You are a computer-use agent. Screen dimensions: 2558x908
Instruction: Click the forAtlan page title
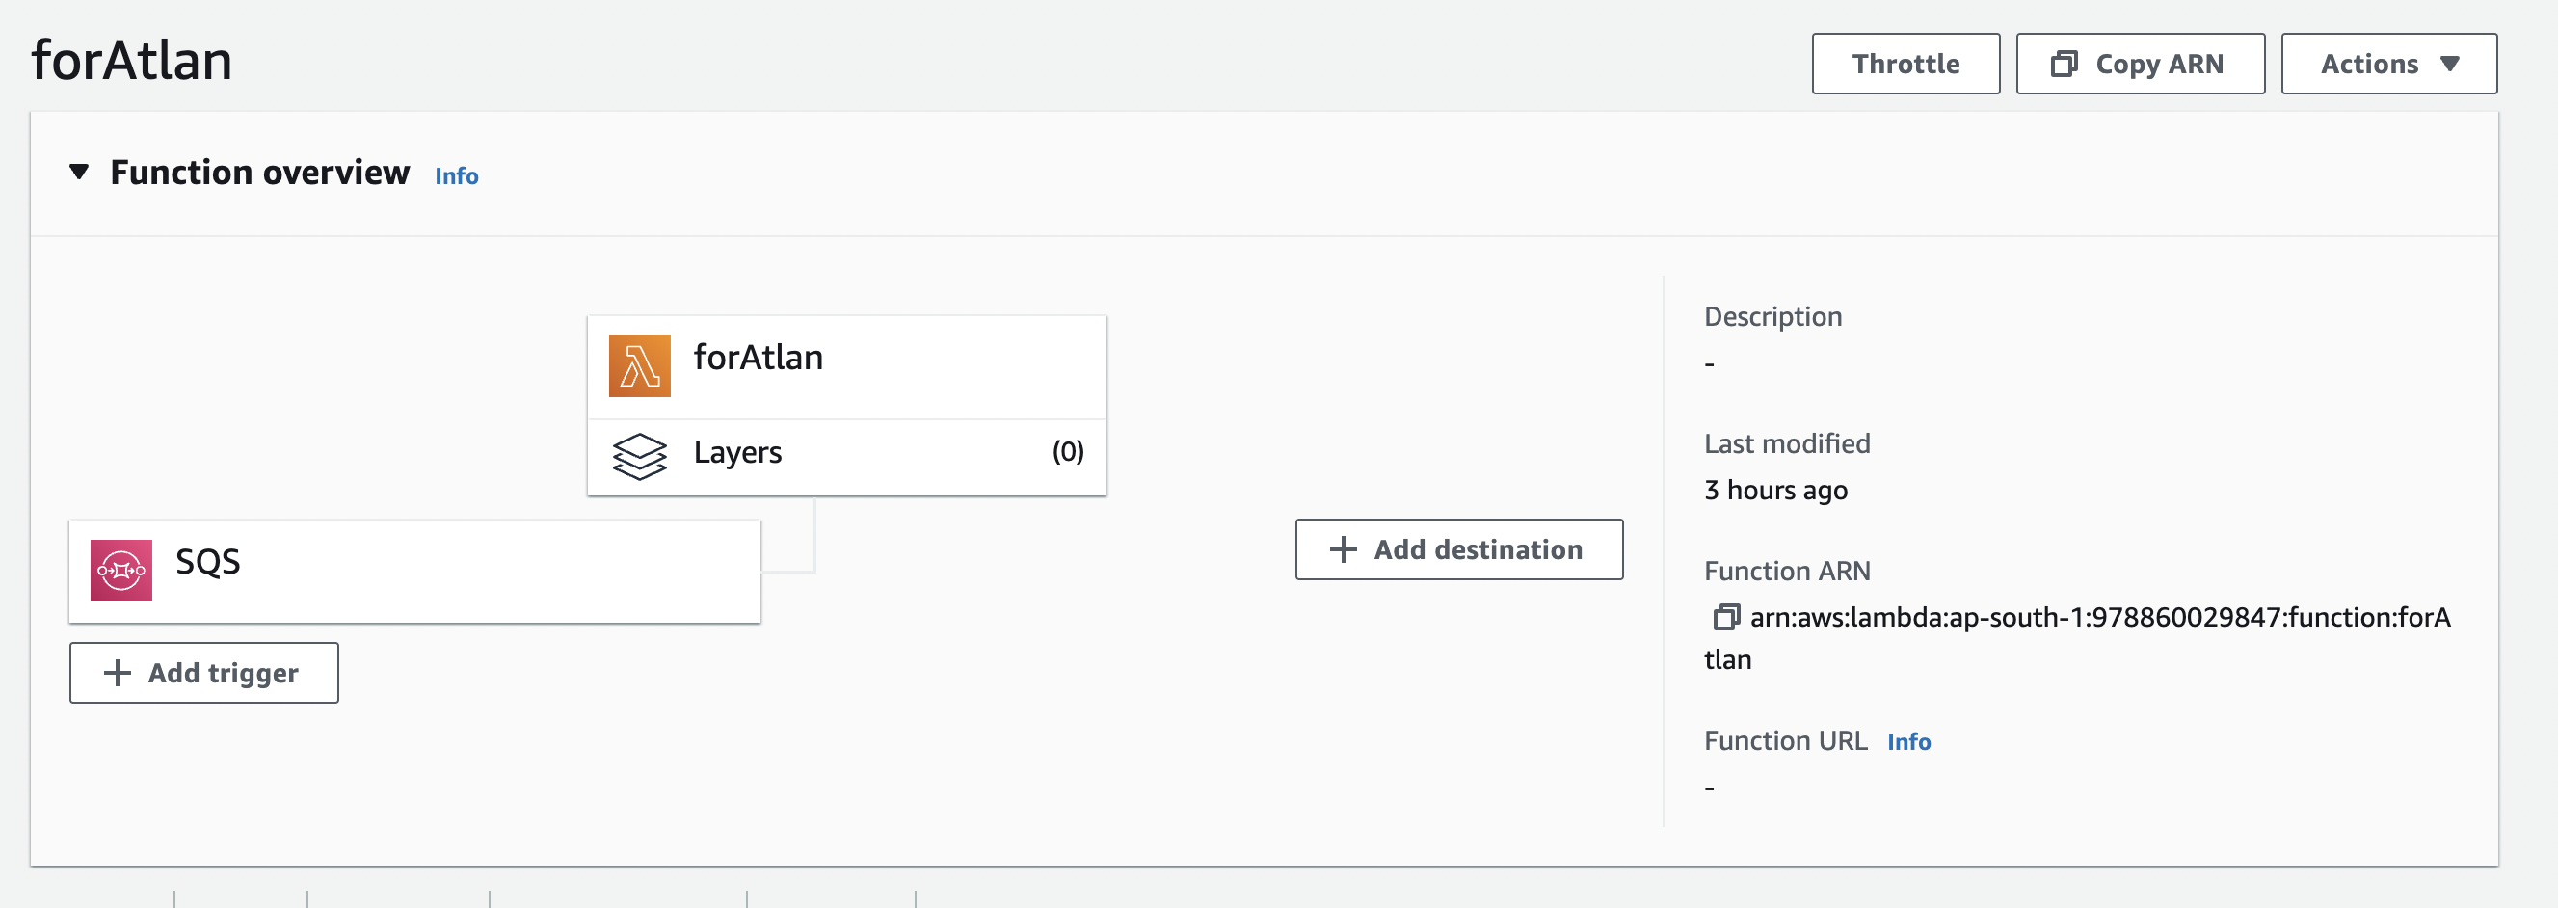pos(132,60)
